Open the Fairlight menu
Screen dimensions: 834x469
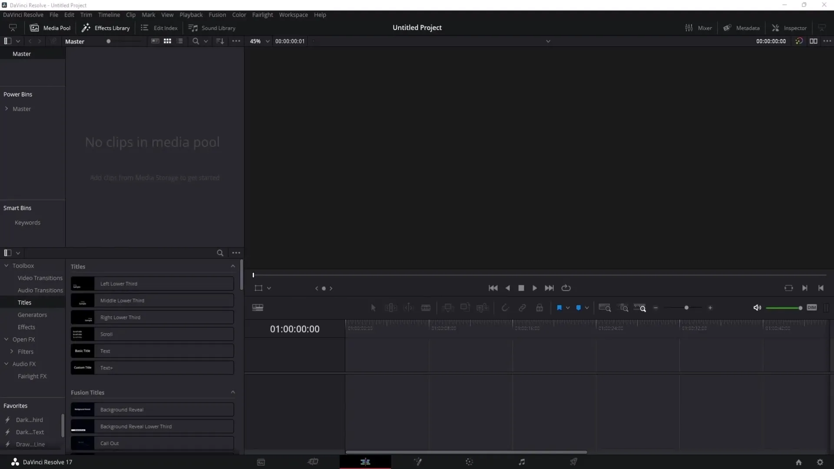pos(262,15)
